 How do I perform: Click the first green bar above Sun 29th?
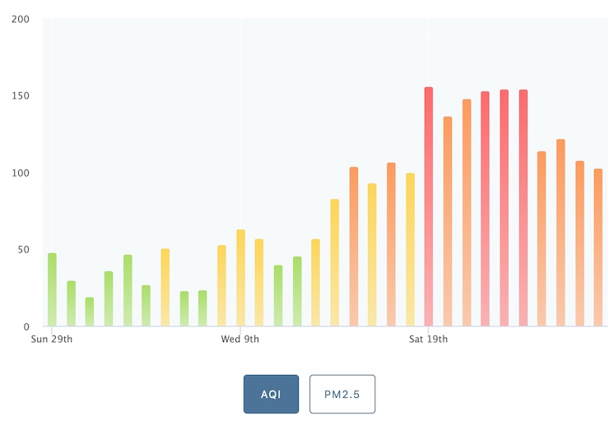(52, 289)
